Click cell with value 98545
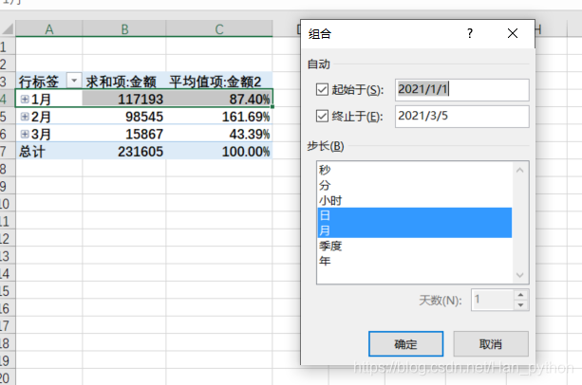The height and width of the screenshot is (385, 582). [x=124, y=117]
